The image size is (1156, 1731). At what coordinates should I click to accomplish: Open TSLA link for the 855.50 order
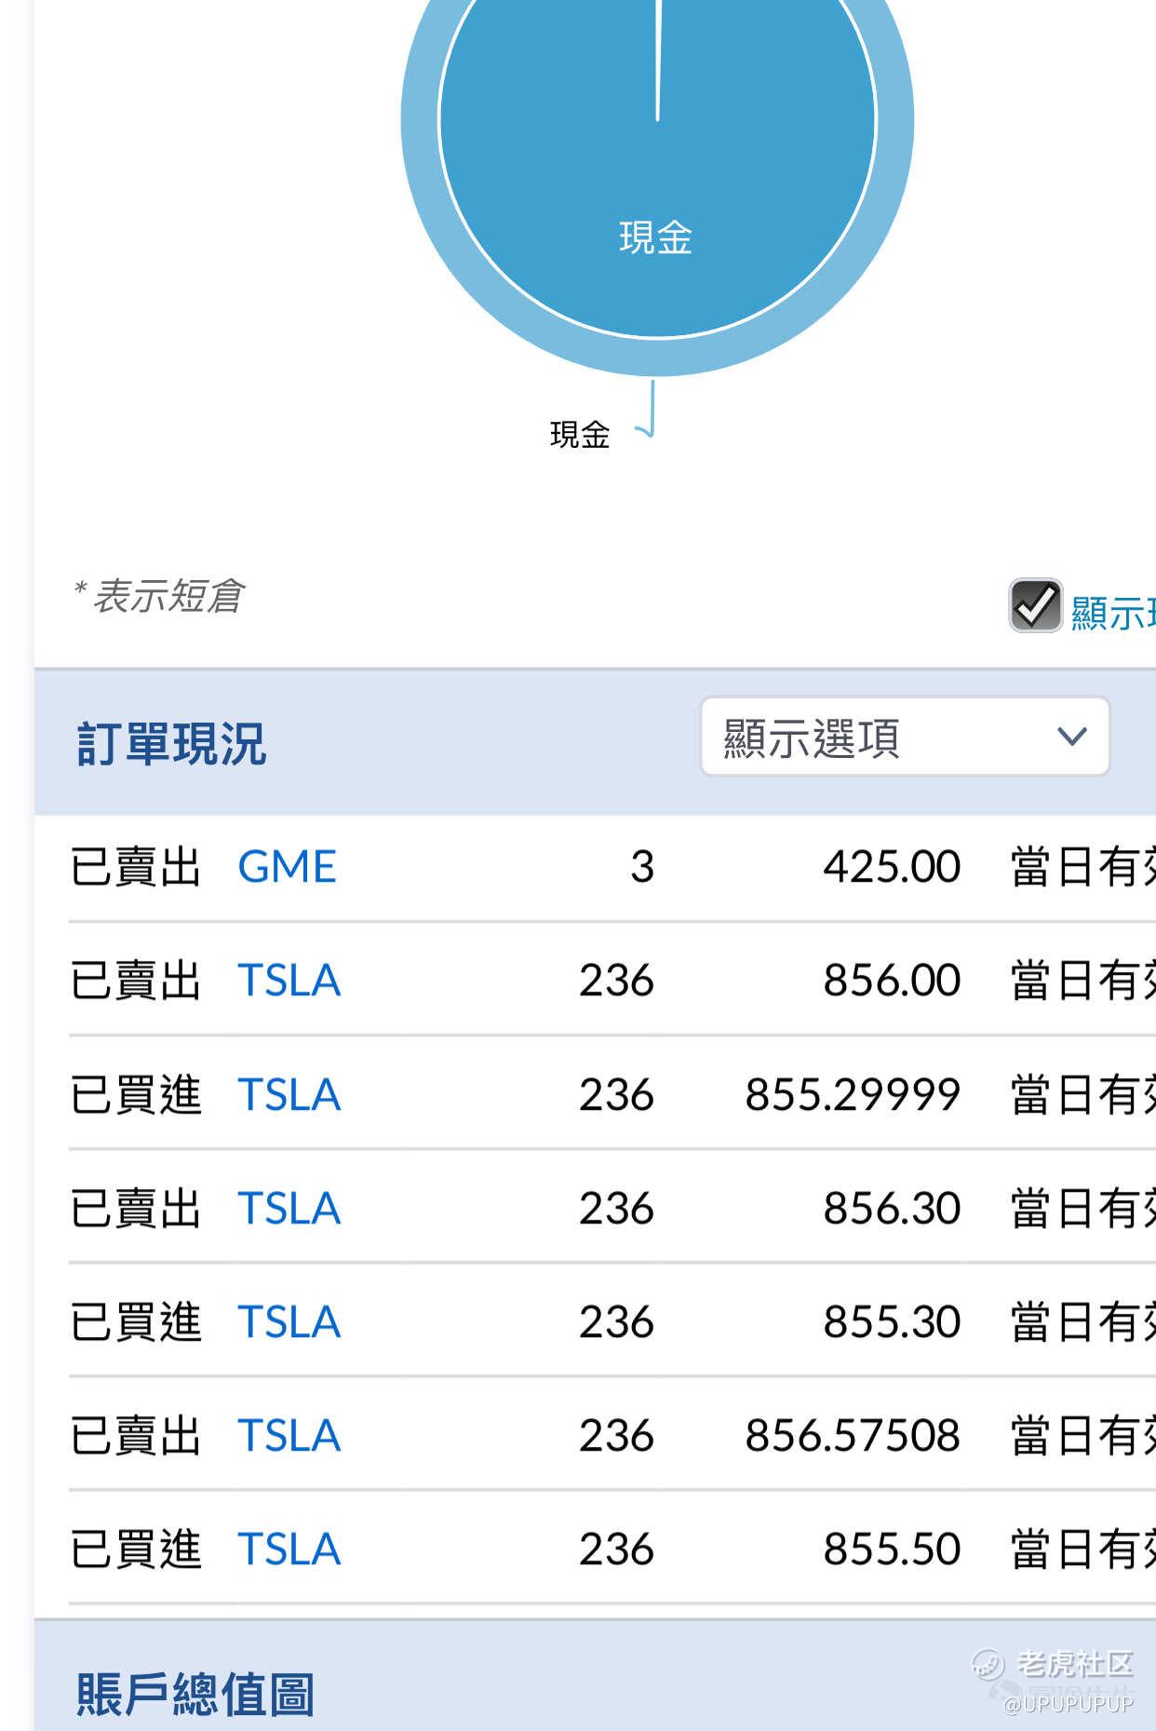[289, 1549]
